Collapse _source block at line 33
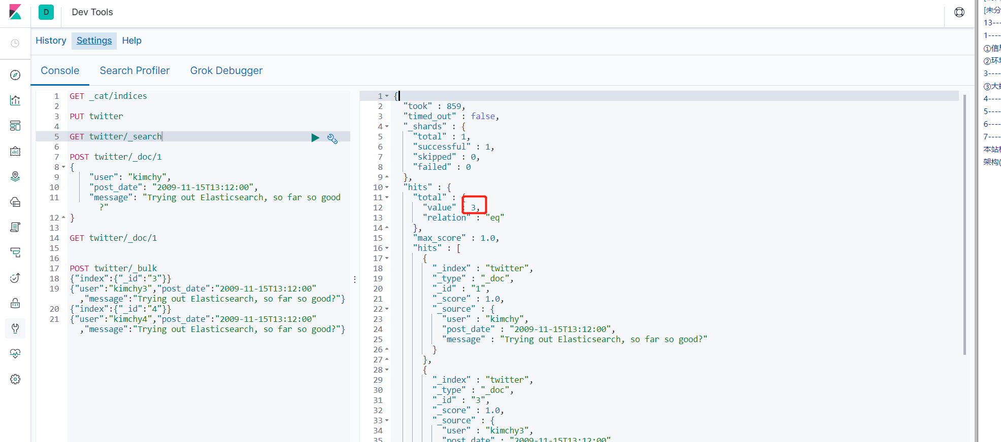Image resolution: width=1001 pixels, height=442 pixels. tap(387, 420)
